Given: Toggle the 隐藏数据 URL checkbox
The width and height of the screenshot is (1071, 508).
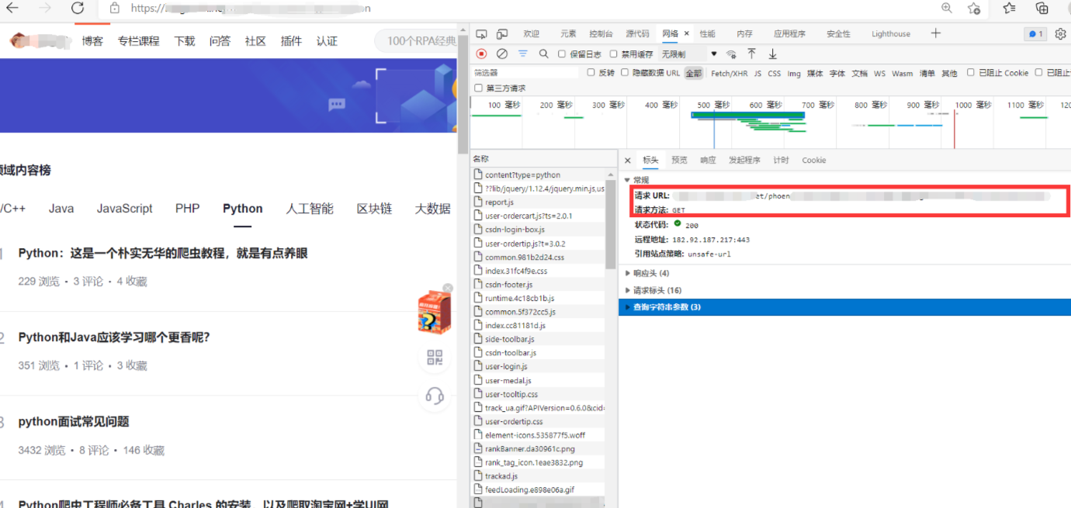Looking at the screenshot, I should coord(625,73).
